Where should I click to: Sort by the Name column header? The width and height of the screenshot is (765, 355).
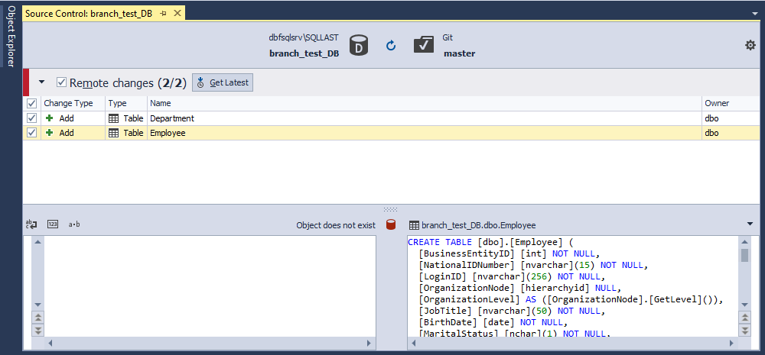tap(425, 103)
